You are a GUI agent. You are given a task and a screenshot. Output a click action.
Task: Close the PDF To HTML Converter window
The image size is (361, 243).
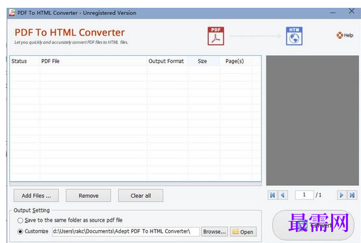[x=351, y=11]
